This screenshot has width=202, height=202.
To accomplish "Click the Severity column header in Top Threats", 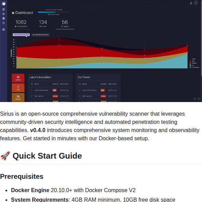I will pos(103,84).
